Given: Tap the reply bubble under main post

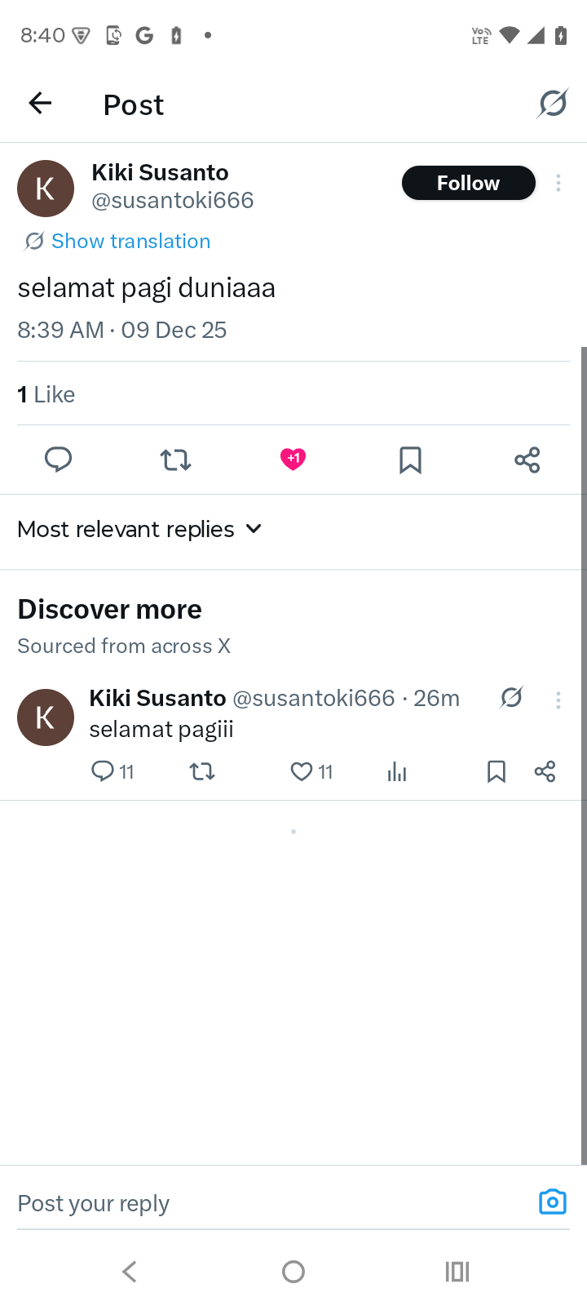Looking at the screenshot, I should pyautogui.click(x=58, y=460).
